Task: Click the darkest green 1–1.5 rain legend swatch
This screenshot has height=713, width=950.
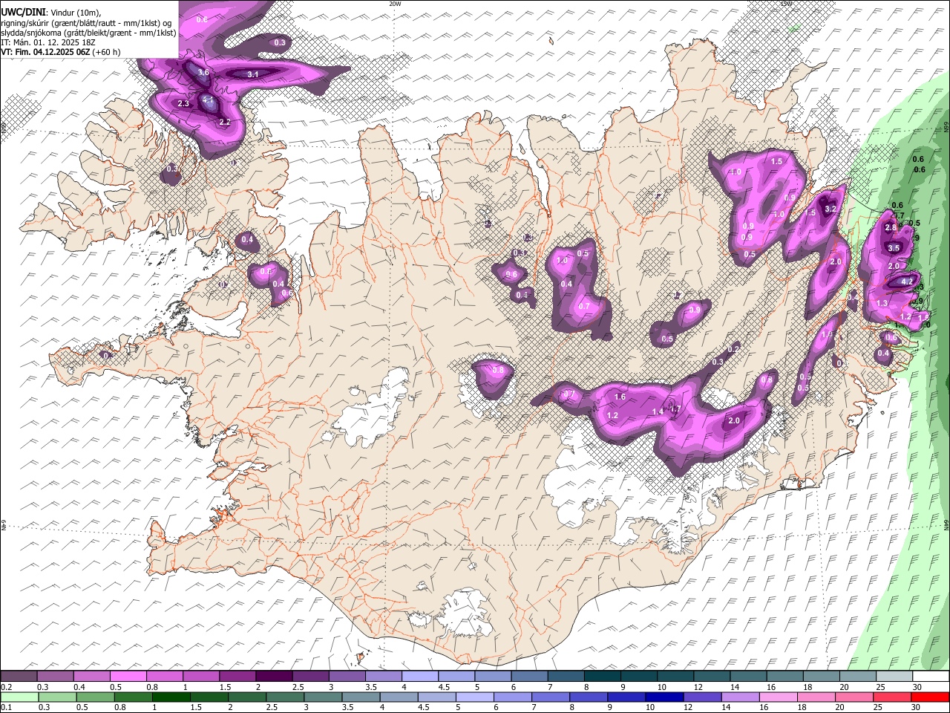Action: pos(171,697)
